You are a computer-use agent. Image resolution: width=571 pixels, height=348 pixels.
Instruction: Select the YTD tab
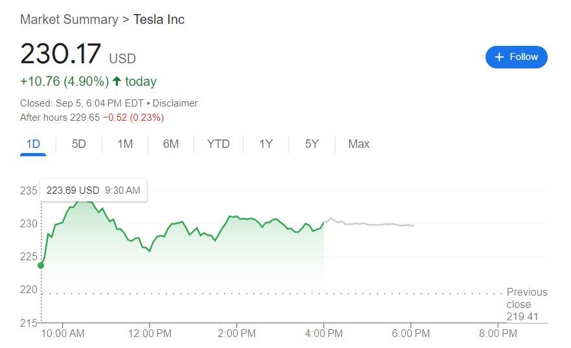coord(218,144)
